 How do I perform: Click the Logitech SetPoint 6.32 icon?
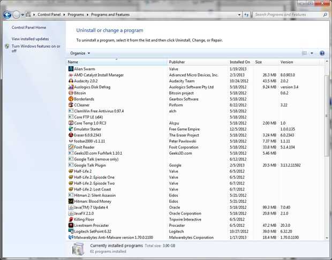71,232
